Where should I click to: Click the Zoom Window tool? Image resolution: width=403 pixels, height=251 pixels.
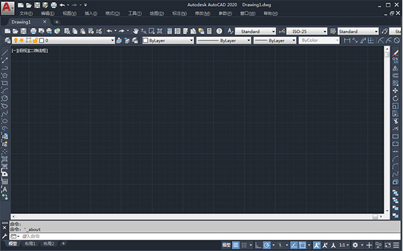click(x=152, y=32)
